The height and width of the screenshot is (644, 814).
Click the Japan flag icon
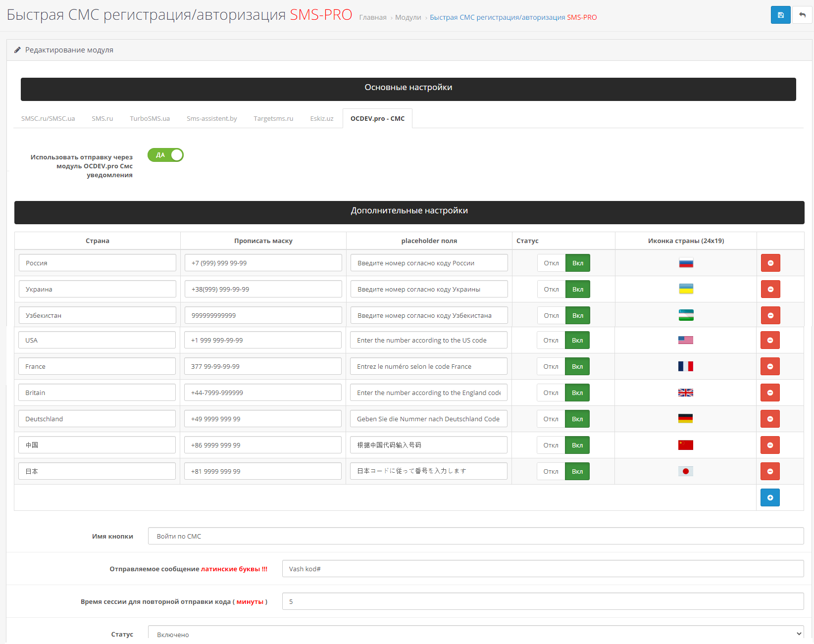[x=685, y=471]
